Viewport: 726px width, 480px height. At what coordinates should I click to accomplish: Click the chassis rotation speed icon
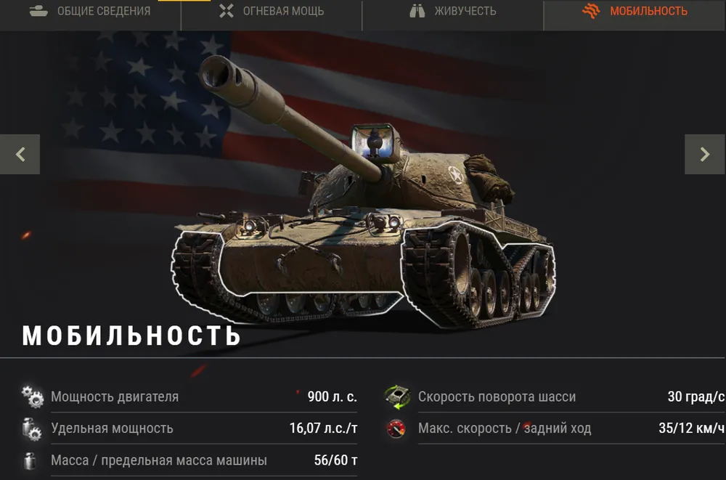397,396
